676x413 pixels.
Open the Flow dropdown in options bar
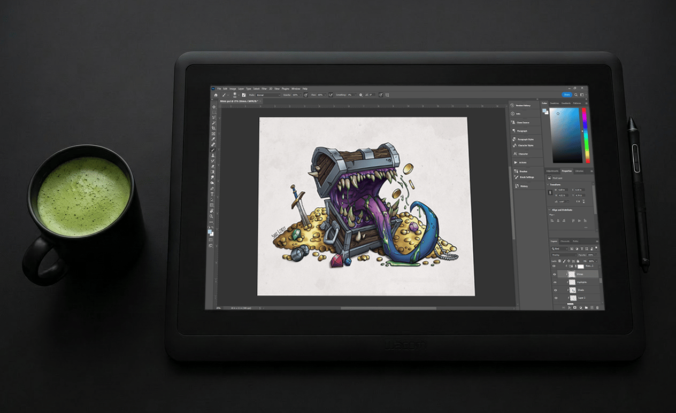[325, 95]
